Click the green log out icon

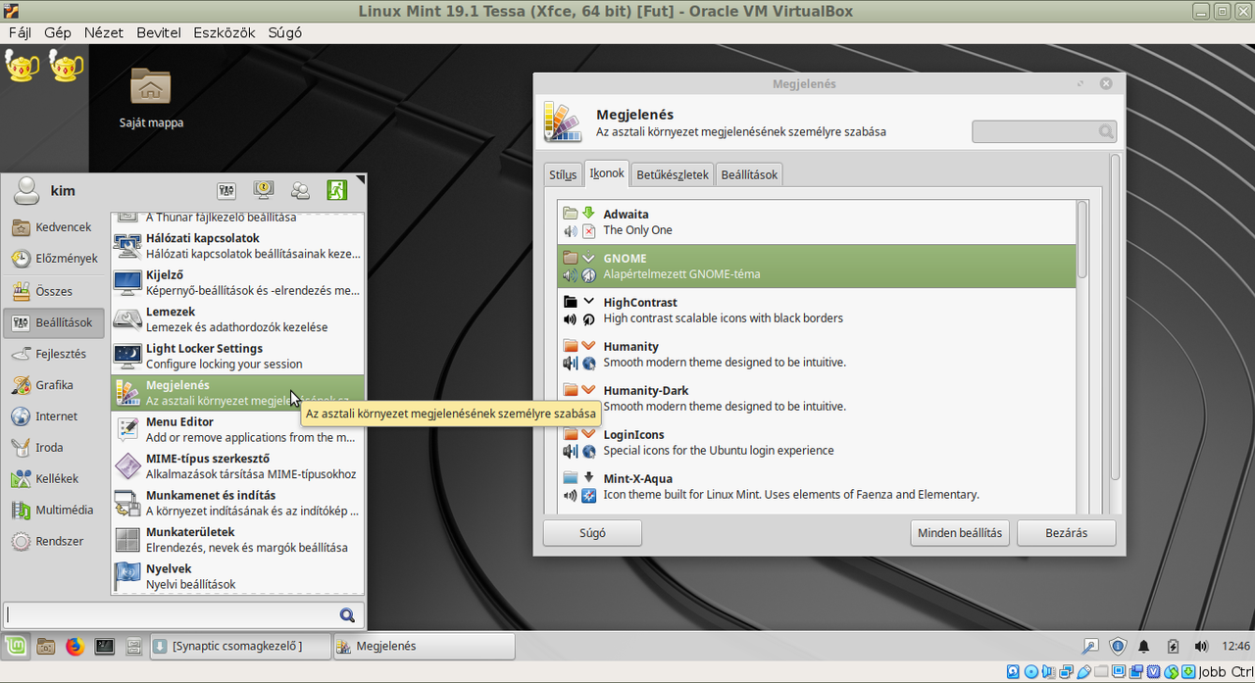[337, 190]
